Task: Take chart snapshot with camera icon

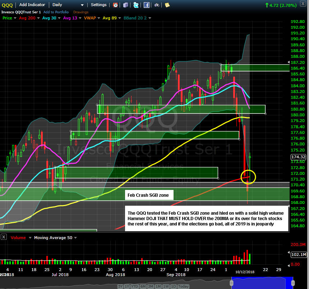Action: coord(157,5)
